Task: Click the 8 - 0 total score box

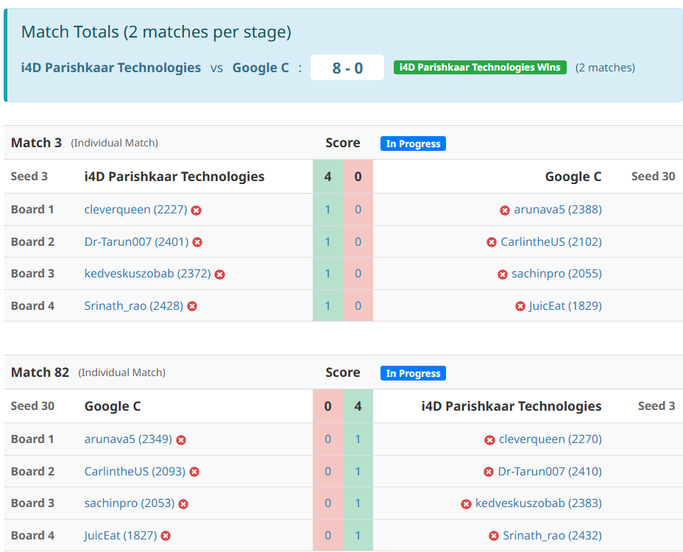Action: [x=347, y=68]
